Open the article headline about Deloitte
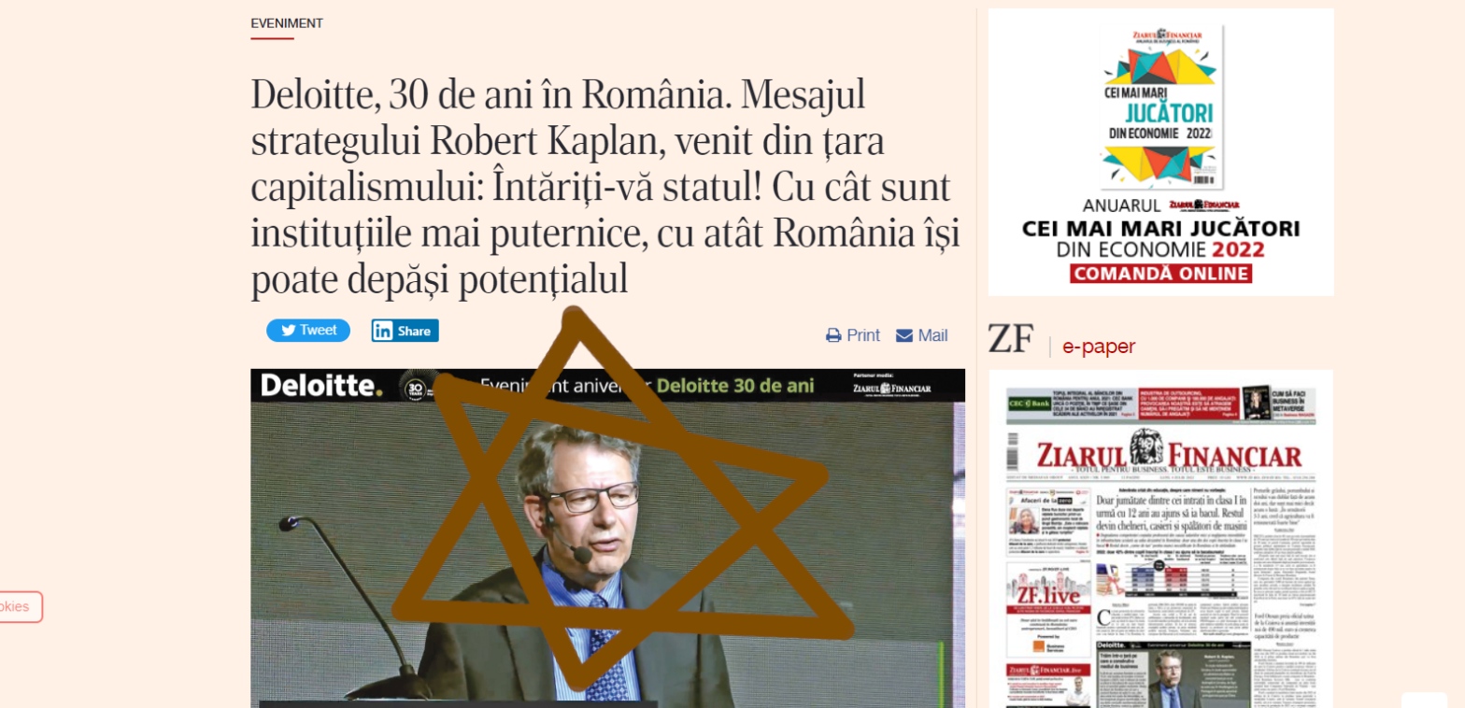 [605, 187]
